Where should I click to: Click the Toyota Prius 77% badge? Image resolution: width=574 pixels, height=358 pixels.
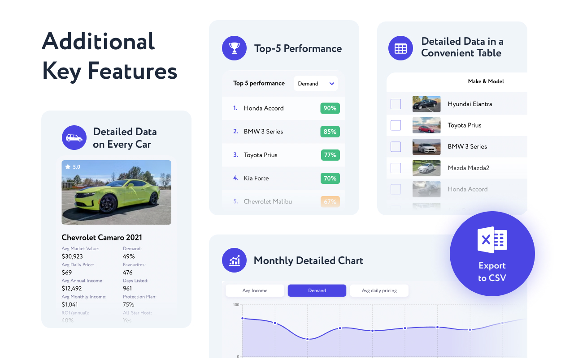point(330,155)
